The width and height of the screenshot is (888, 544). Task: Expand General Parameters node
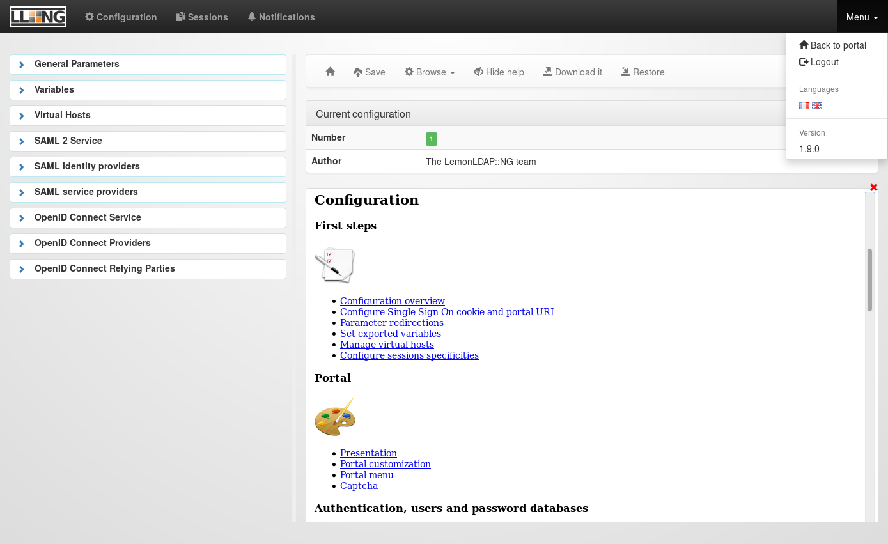[22, 65]
